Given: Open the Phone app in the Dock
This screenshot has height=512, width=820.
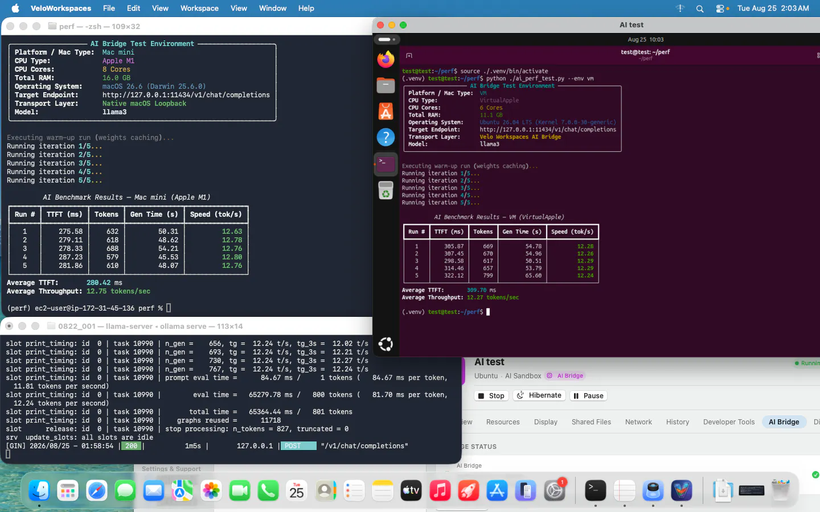Looking at the screenshot, I should (268, 490).
